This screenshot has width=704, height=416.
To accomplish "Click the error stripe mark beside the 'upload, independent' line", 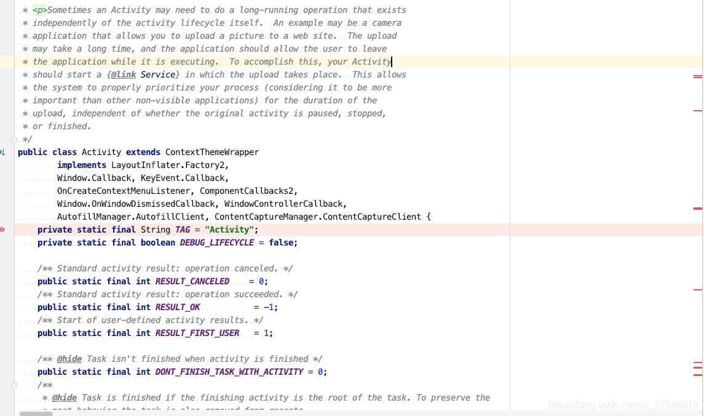I will 698,111.
